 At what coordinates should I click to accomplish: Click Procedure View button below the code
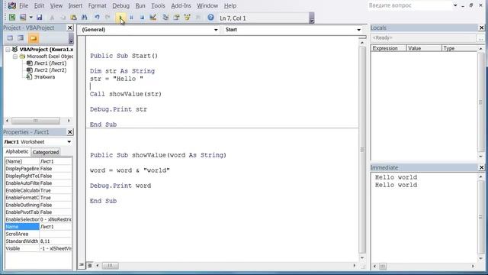[82, 265]
